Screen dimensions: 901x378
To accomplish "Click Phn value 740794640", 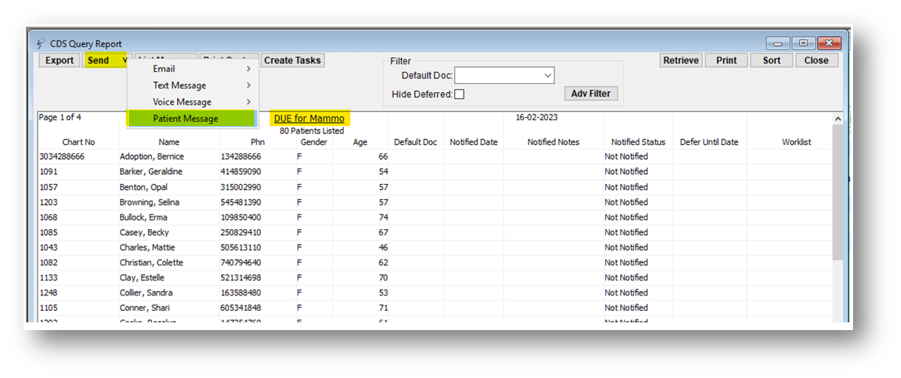I will point(240,262).
